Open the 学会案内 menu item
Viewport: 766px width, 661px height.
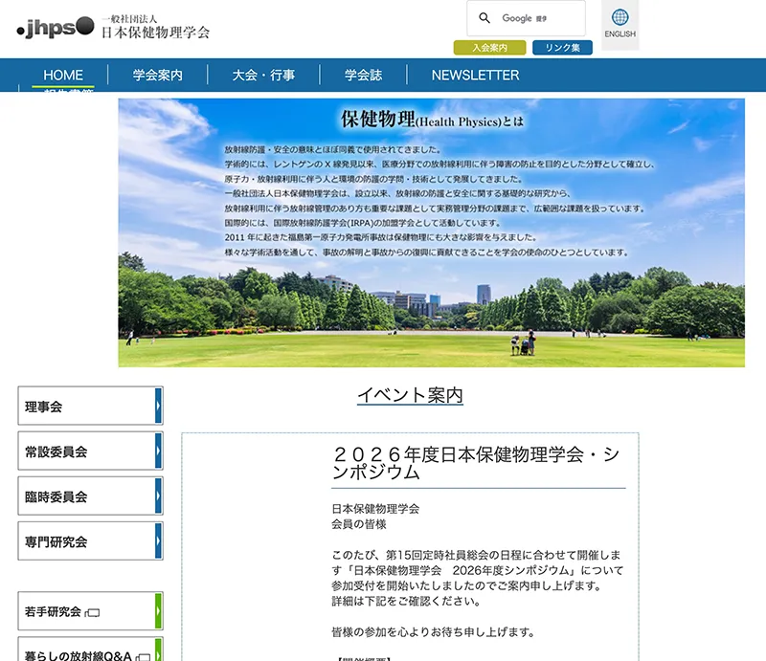coord(157,75)
